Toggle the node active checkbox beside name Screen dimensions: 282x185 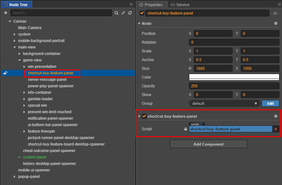pyautogui.click(x=142, y=13)
